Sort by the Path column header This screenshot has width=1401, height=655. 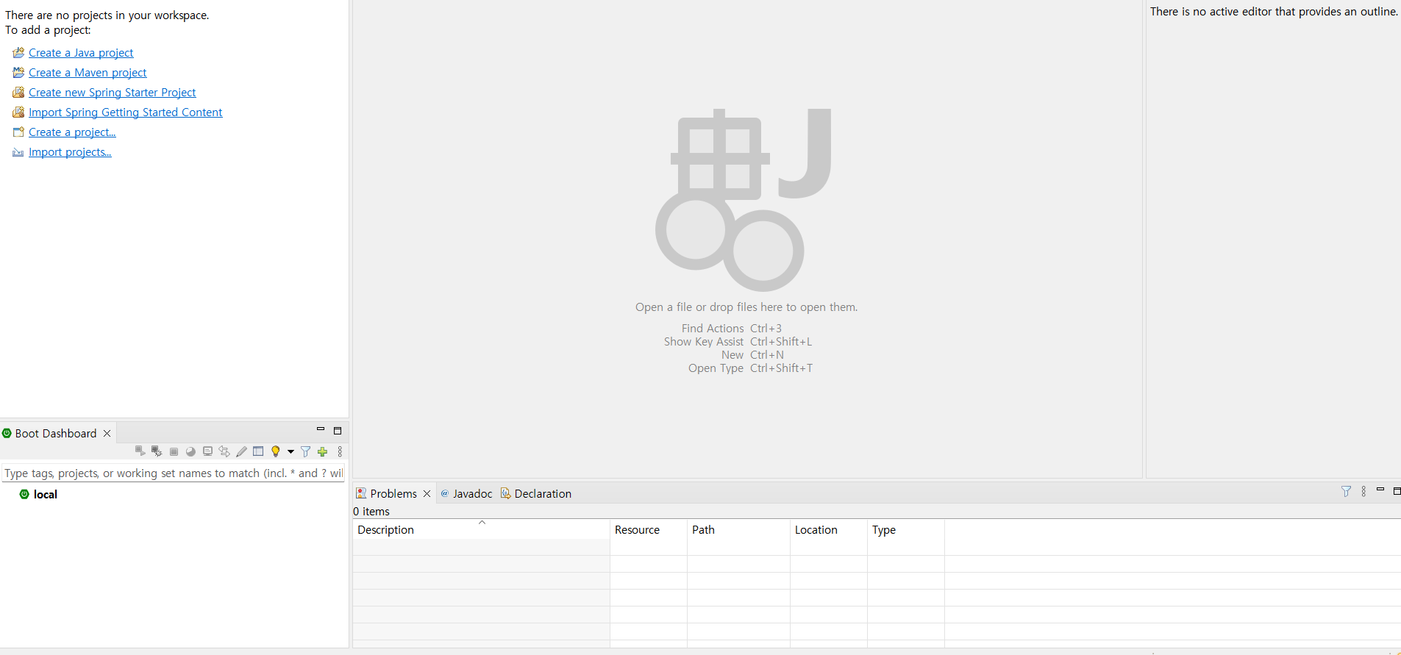click(x=738, y=529)
